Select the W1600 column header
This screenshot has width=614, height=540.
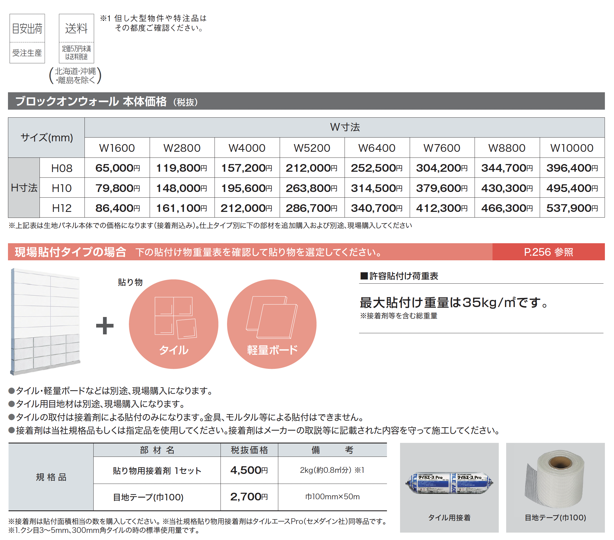pos(117,148)
